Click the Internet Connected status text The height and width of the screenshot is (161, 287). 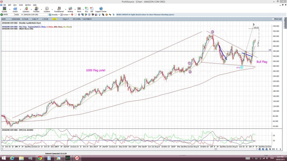click(x=56, y=153)
